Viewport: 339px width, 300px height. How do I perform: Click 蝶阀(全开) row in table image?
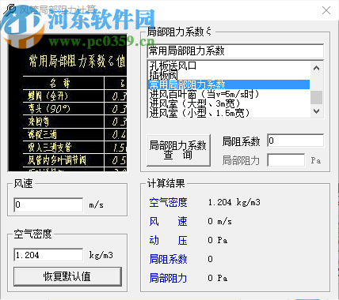pyautogui.click(x=74, y=96)
